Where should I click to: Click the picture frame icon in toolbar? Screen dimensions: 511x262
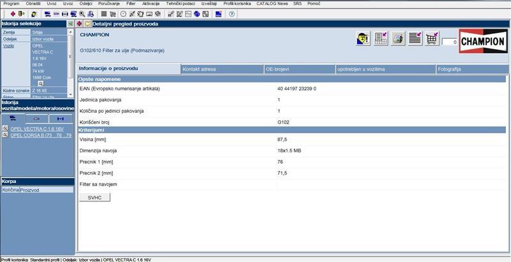click(149, 13)
